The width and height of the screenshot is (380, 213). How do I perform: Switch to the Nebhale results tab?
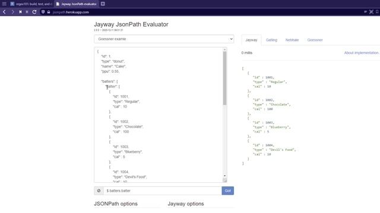pos(292,40)
